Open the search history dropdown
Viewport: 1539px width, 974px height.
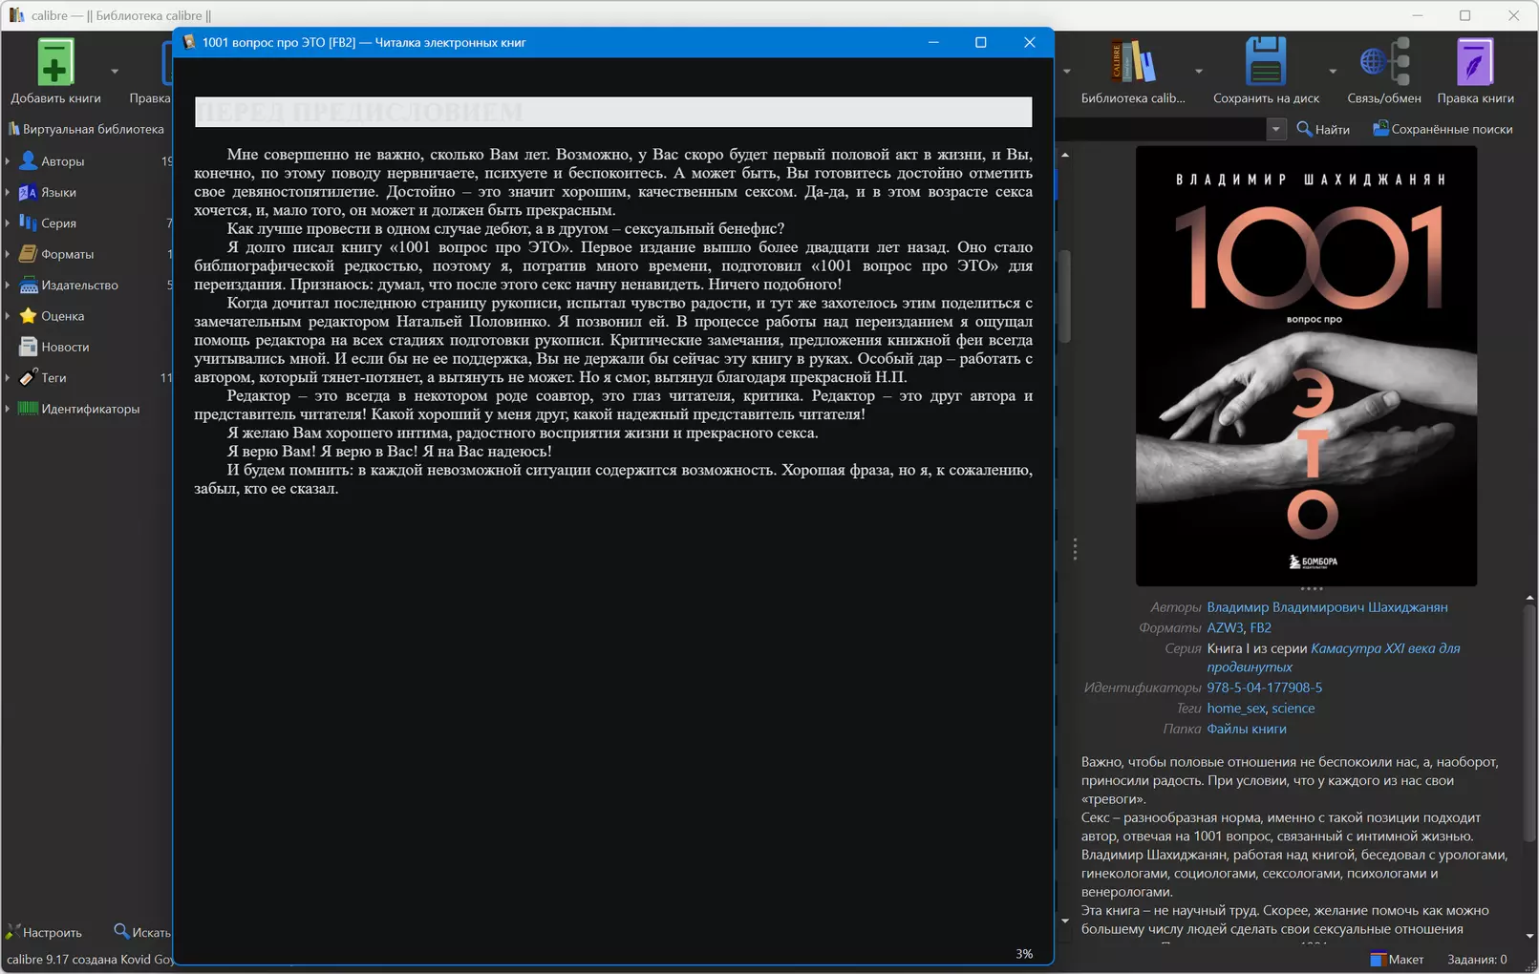pyautogui.click(x=1276, y=129)
